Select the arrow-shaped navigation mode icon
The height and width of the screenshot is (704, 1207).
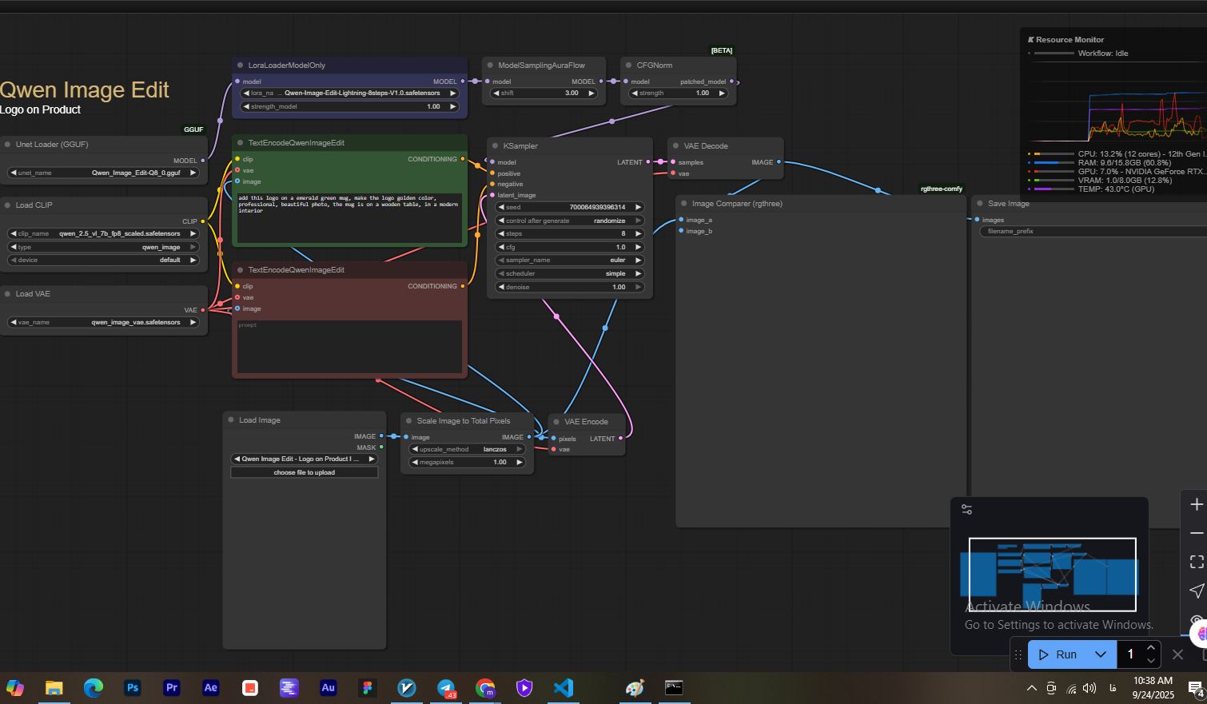point(1196,591)
